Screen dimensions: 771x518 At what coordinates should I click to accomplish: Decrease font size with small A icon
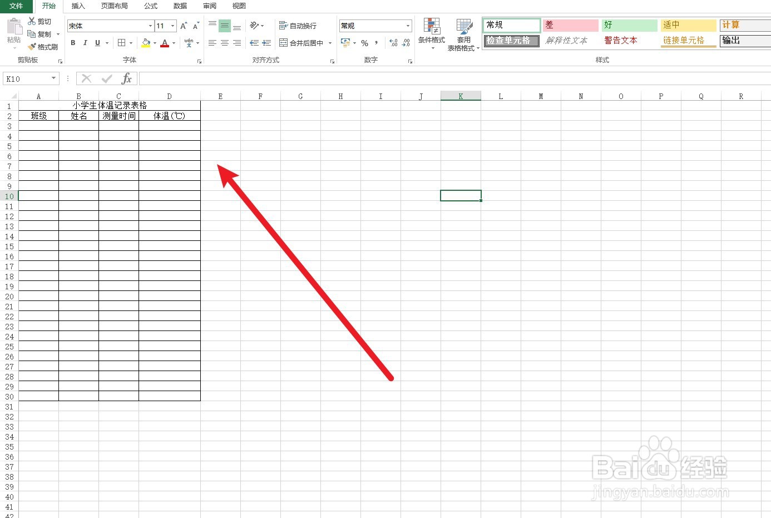coord(196,26)
